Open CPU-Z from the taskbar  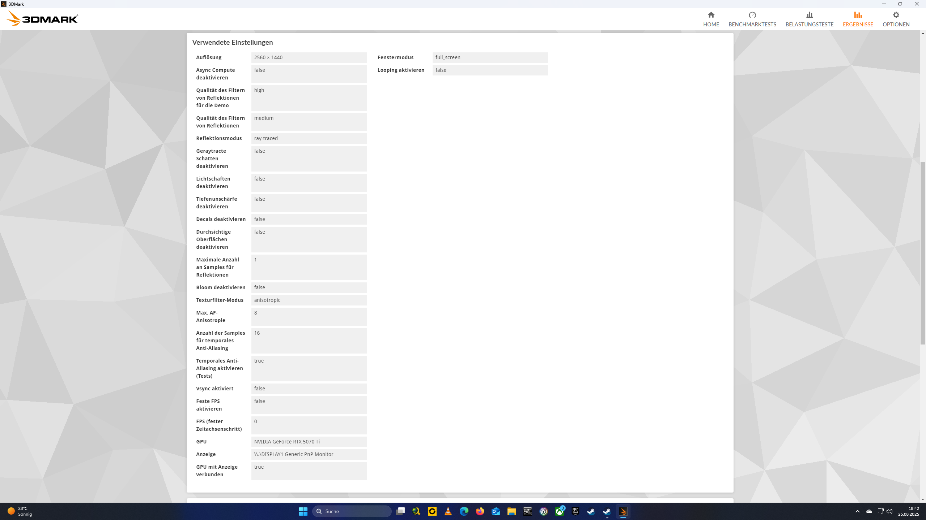point(527,511)
